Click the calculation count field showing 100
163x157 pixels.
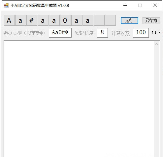[x=141, y=33]
